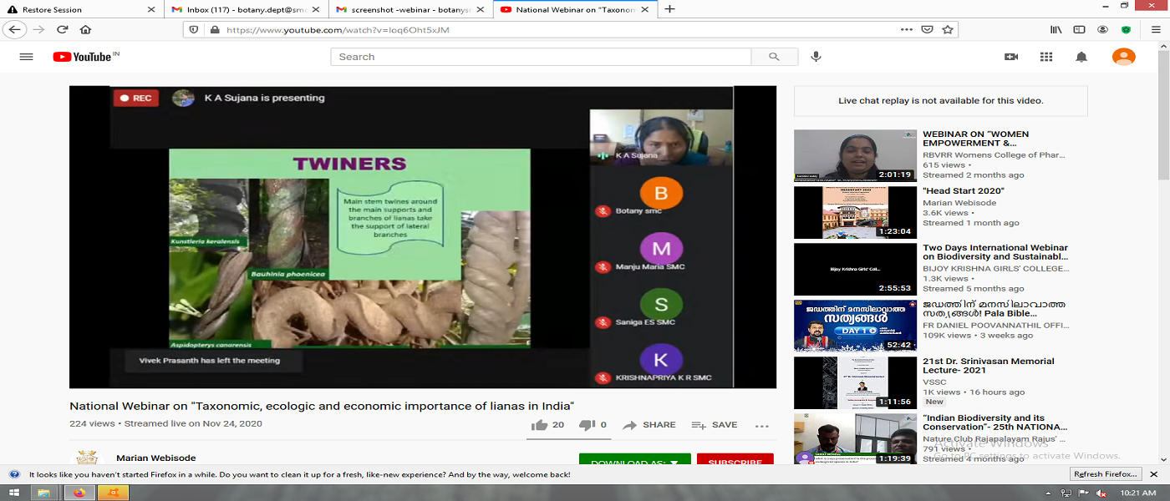
Task: Click the 10:21 AM taskbar clock
Action: [1138, 493]
